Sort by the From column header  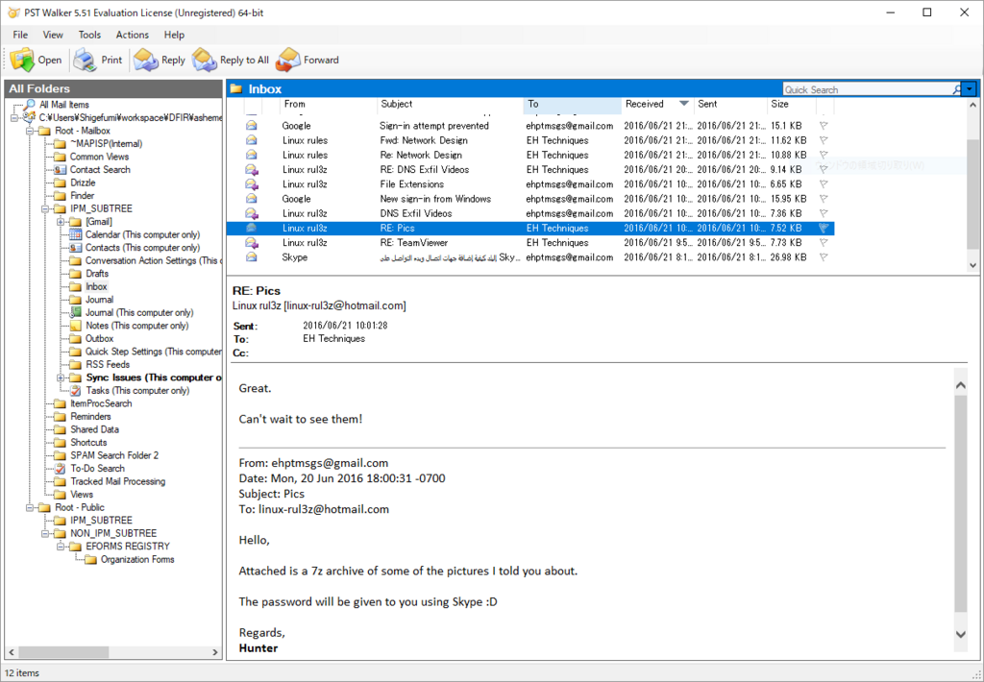(328, 104)
